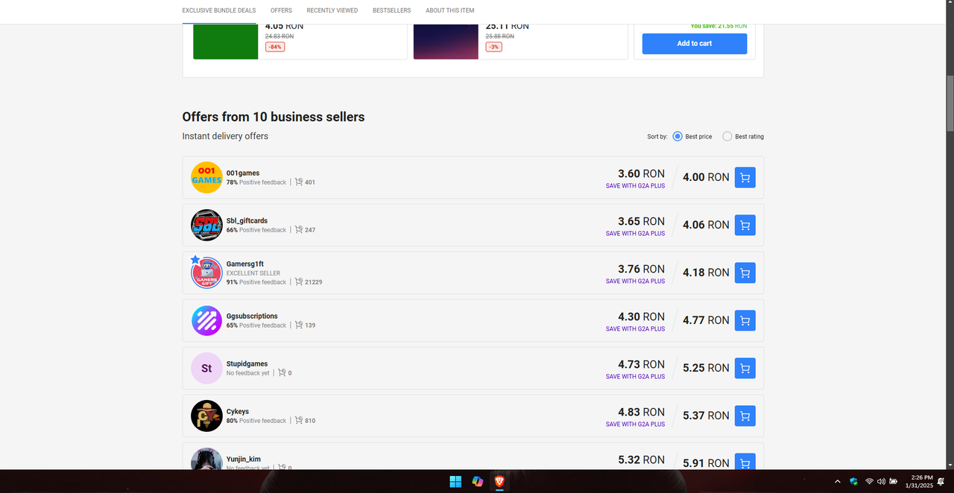Add the Gamersg1ft offer to cart
The image size is (954, 493).
pyautogui.click(x=745, y=273)
